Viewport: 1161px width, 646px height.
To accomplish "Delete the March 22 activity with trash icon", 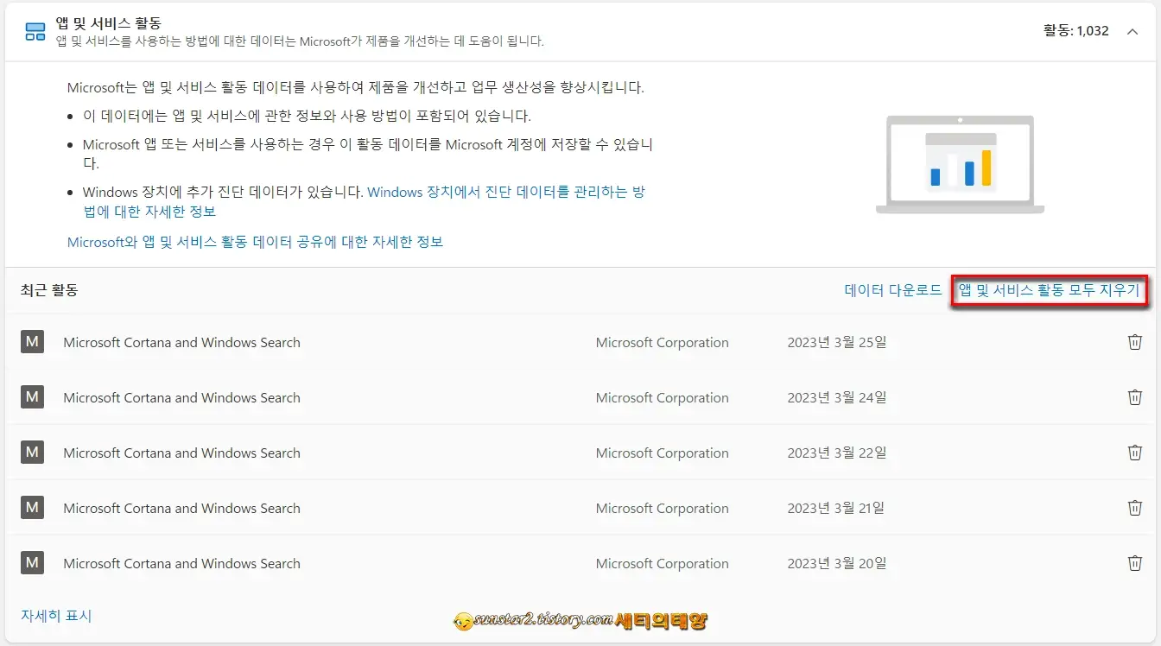I will pos(1135,453).
